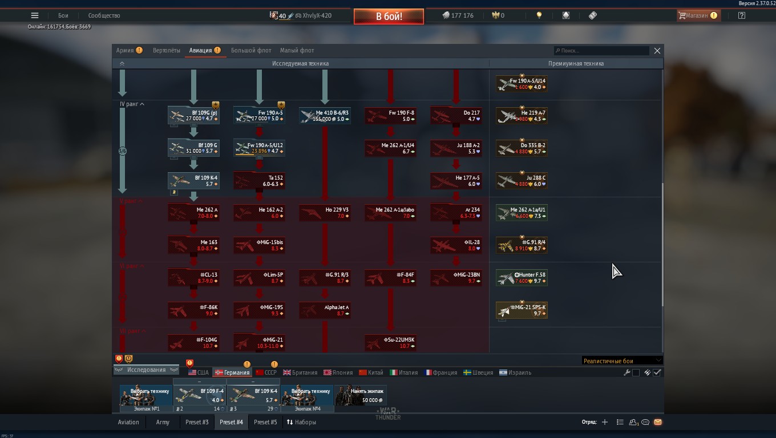Toggle the auto-repair checkbox beside wrench
776x438 pixels.
[636, 372]
